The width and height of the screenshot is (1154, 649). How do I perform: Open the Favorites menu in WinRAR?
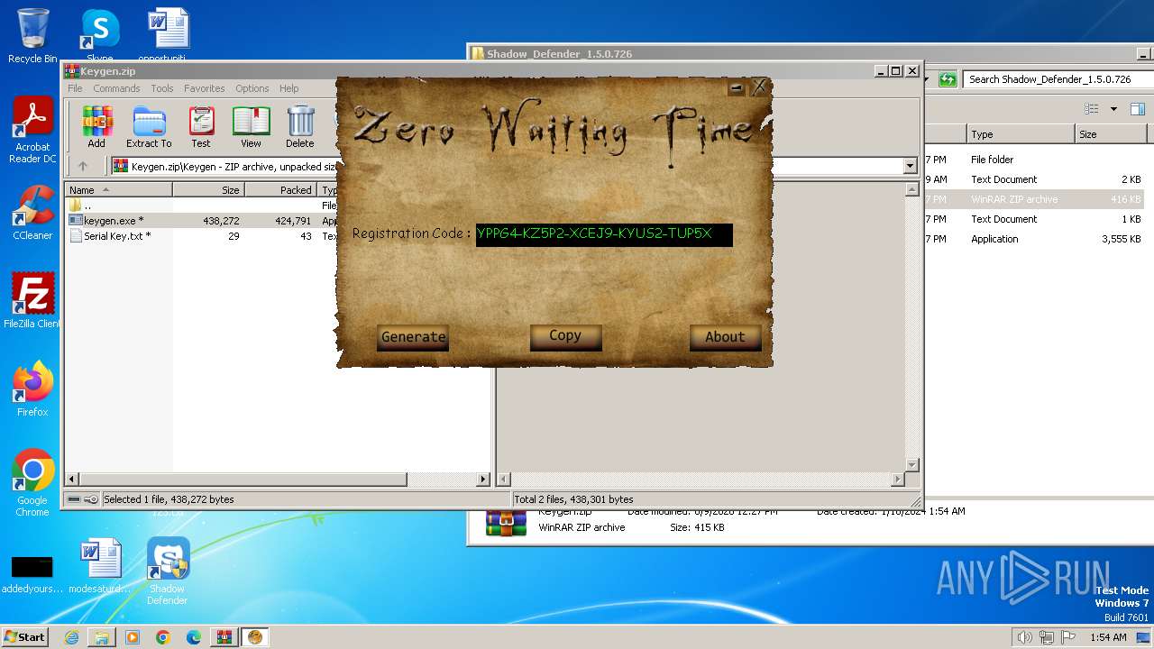point(205,88)
